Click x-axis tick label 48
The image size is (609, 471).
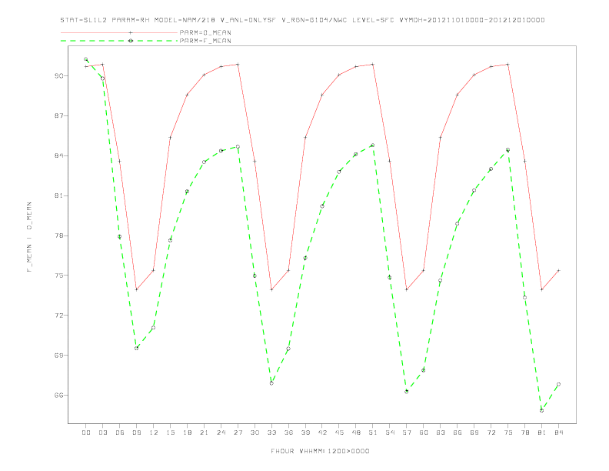pyautogui.click(x=356, y=433)
